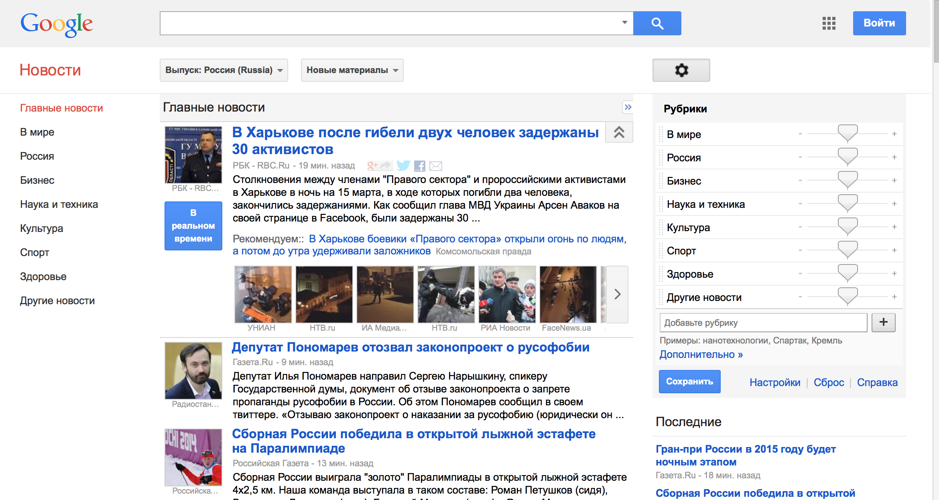This screenshot has width=939, height=500.
Task: Select Здоровье in the left menu
Action: tap(43, 276)
